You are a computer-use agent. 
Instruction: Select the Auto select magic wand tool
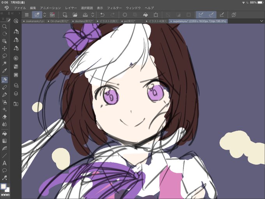(5, 63)
